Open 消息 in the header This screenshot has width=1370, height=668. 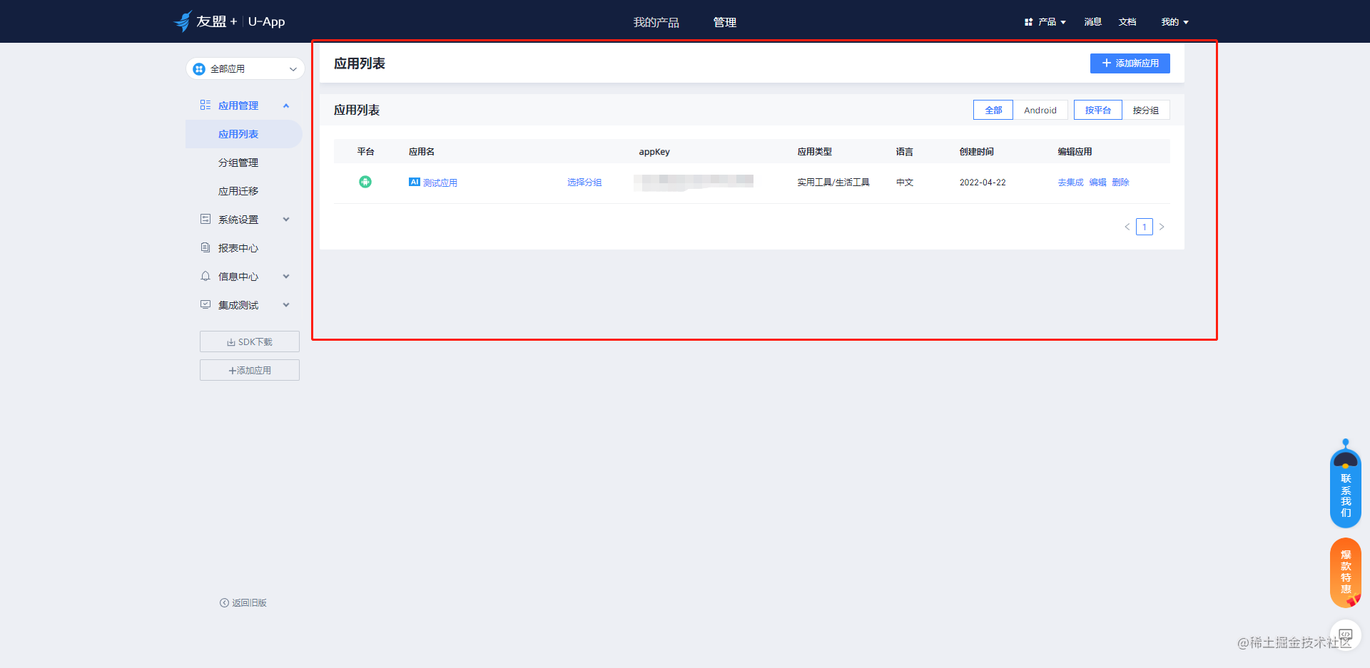pyautogui.click(x=1093, y=22)
